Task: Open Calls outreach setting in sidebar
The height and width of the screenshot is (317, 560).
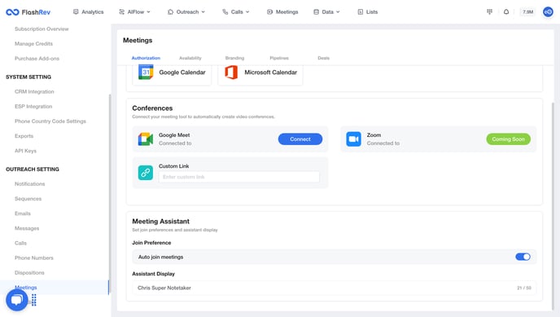Action: [x=20, y=243]
